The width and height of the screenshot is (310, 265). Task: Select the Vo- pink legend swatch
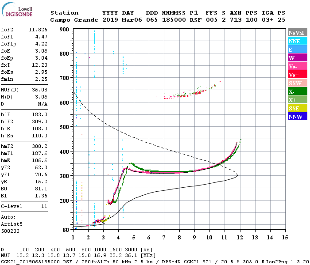click(x=298, y=66)
